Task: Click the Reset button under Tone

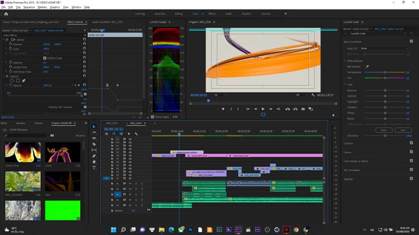Action: pyautogui.click(x=384, y=130)
